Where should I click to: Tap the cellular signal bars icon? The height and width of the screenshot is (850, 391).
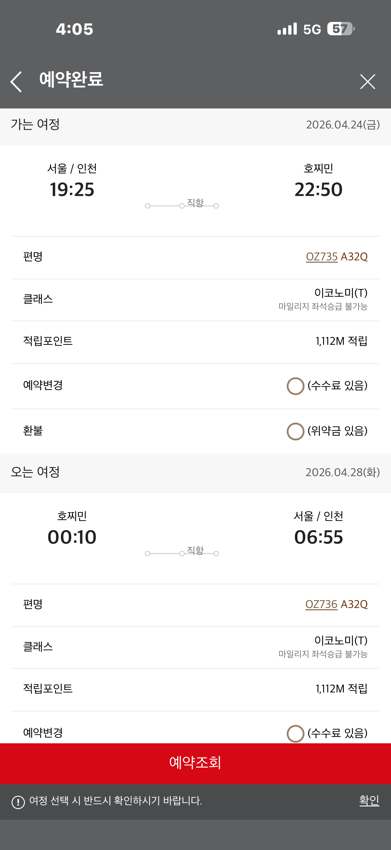(287, 29)
